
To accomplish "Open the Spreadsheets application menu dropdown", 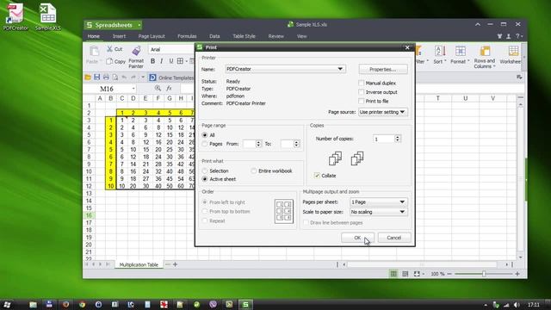I will 139,25.
